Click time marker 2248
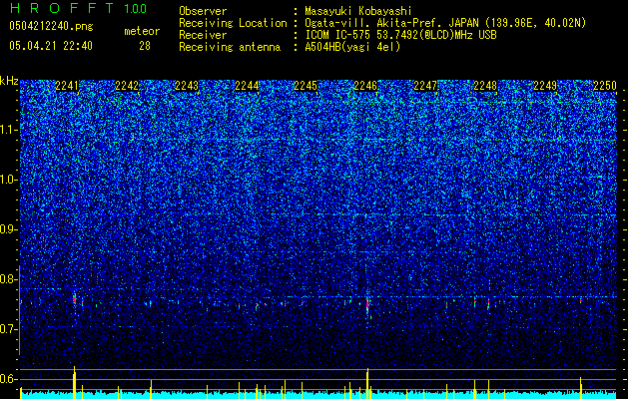 click(485, 86)
